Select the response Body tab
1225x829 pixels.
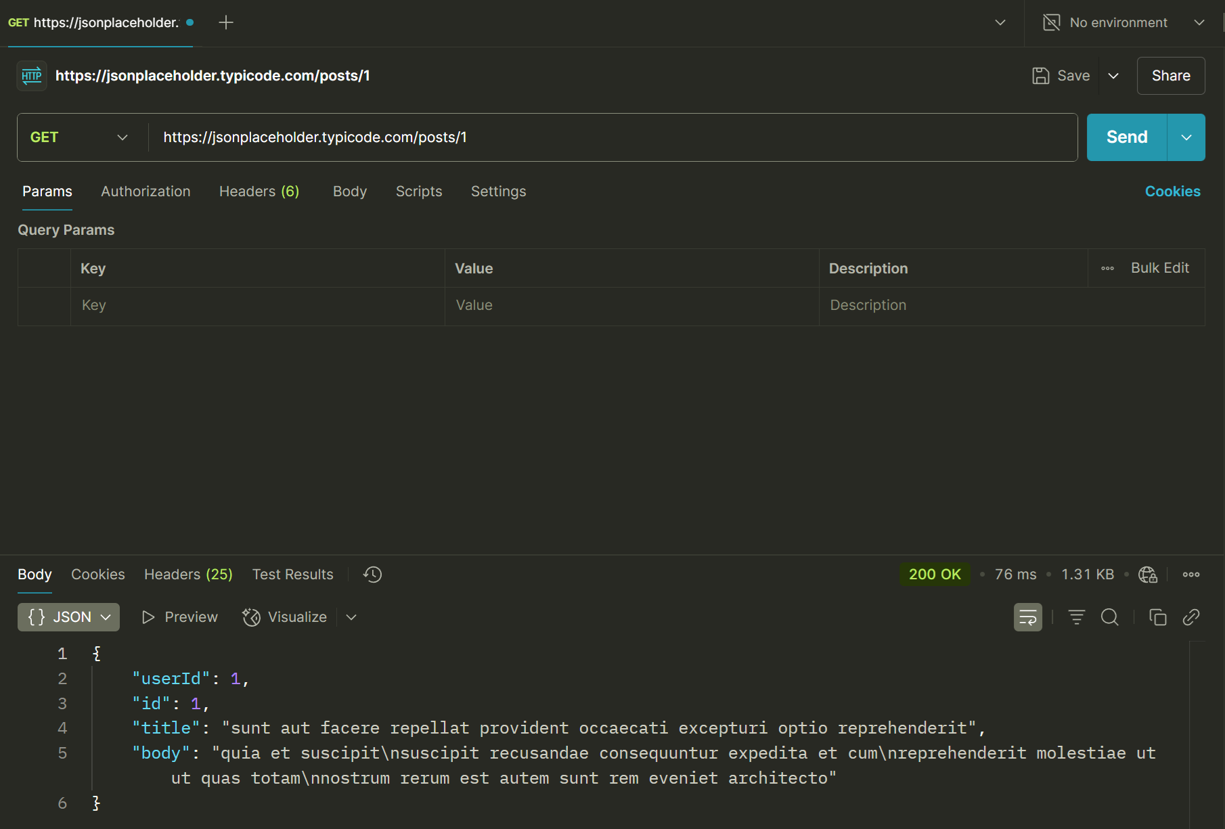click(x=35, y=575)
